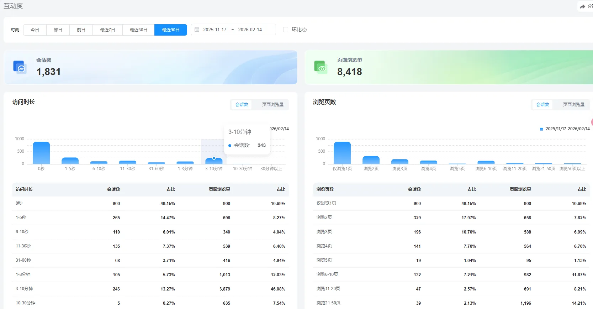The image size is (593, 309).
Task: Select the 最近7日 time range
Action: tap(107, 30)
